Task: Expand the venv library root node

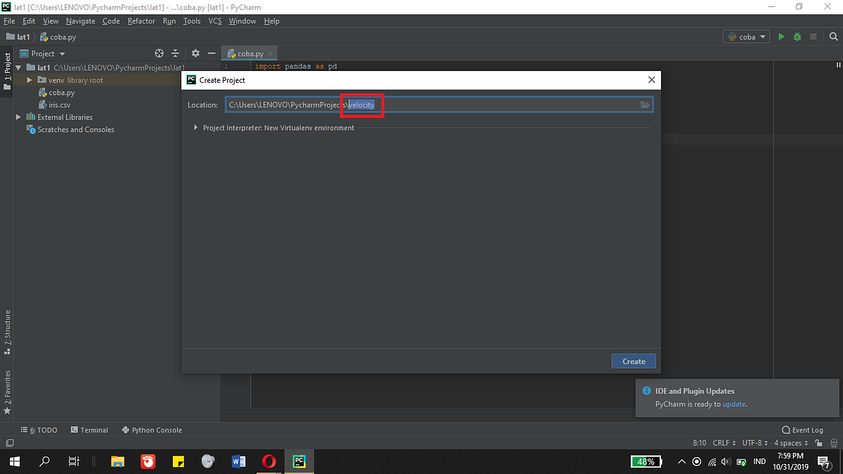Action: pos(29,79)
